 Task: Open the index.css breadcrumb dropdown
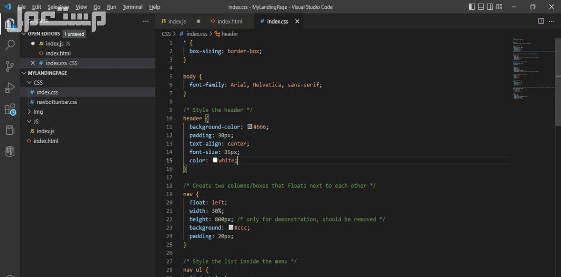[196, 34]
